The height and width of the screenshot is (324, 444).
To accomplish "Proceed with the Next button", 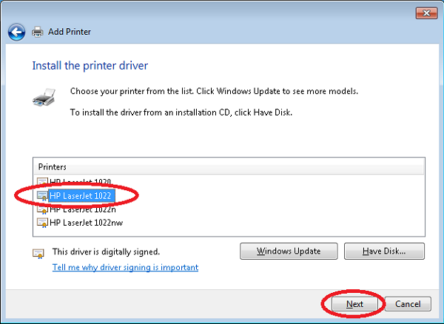I will (354, 304).
